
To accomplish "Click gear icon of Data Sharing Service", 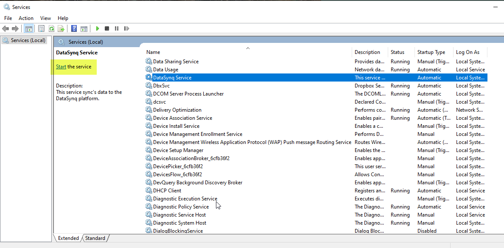I will pos(148,62).
